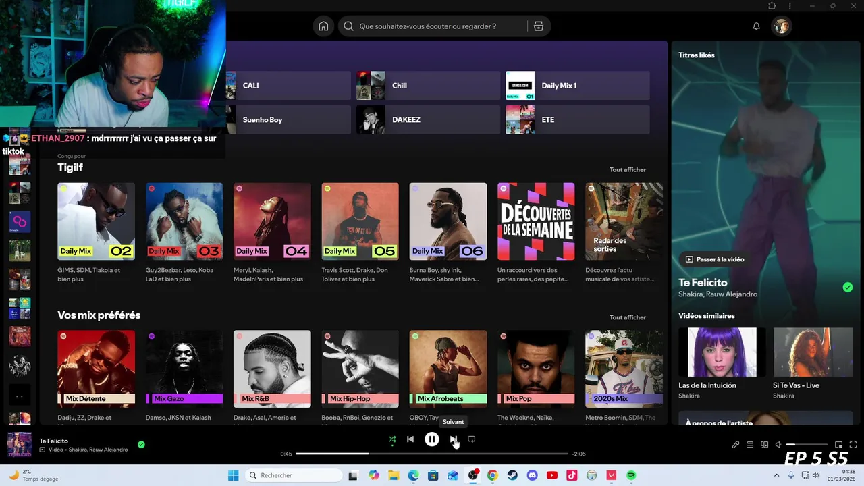
Task: Toggle liked checkmark in now-playing bar
Action: 141,445
